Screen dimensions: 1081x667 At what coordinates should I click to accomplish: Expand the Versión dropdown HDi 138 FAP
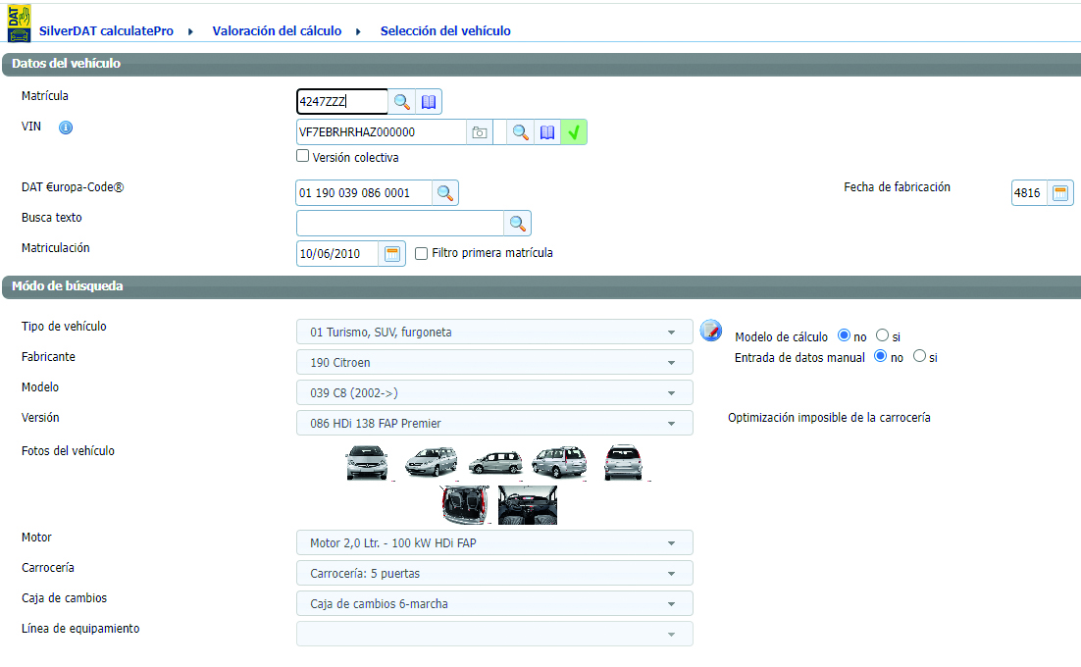(x=494, y=423)
